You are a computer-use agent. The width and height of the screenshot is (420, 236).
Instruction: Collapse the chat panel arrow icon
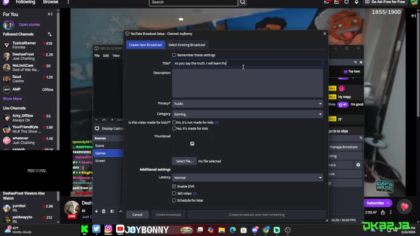coord(413,15)
